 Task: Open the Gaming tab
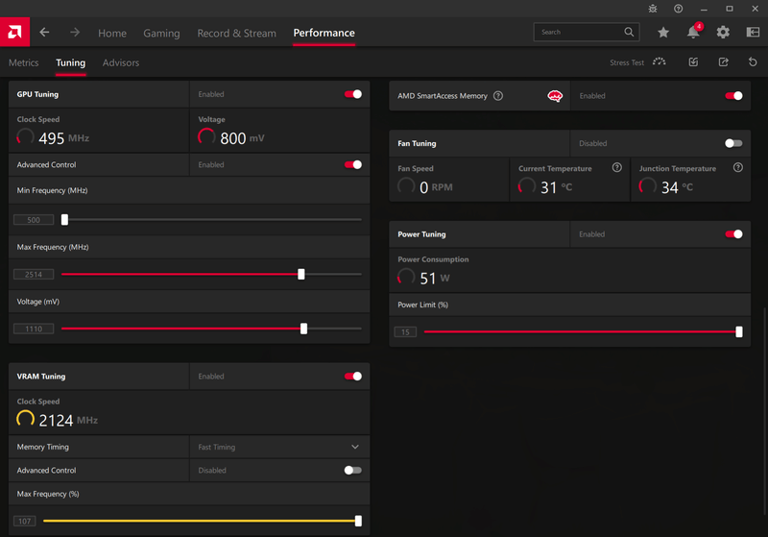[161, 34]
